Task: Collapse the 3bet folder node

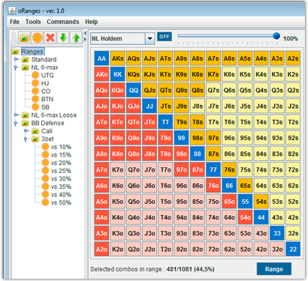Action: [26, 139]
